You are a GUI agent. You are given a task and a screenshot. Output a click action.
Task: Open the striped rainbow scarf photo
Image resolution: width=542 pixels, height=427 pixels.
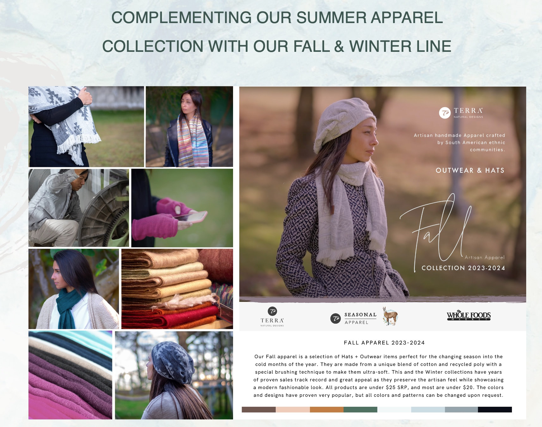coord(189,126)
